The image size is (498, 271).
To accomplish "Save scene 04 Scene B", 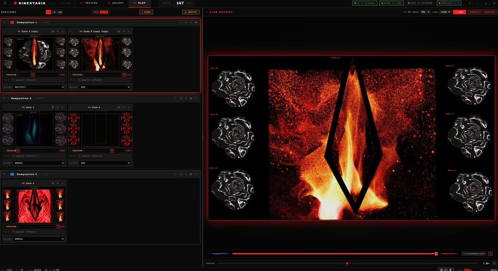I will click(119, 107).
